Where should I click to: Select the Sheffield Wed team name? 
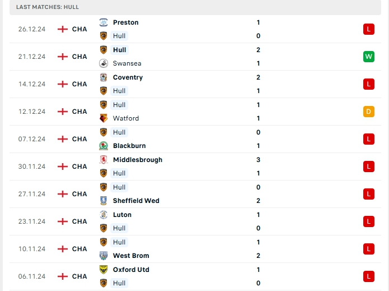click(136, 201)
